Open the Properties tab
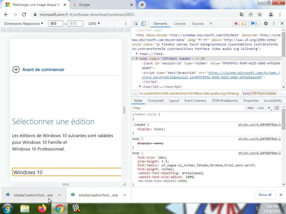 tap(251, 100)
